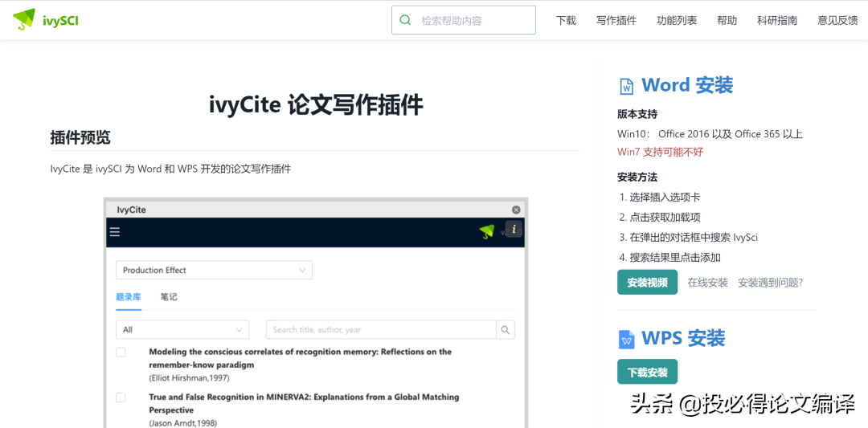The height and width of the screenshot is (428, 868).
Task: Click the search button in IvyCite
Action: [506, 329]
